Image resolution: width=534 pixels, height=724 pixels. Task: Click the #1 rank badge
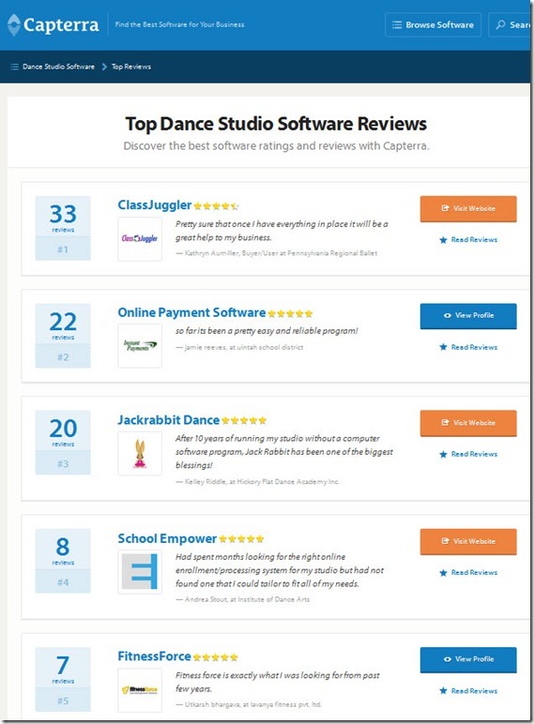point(63,249)
